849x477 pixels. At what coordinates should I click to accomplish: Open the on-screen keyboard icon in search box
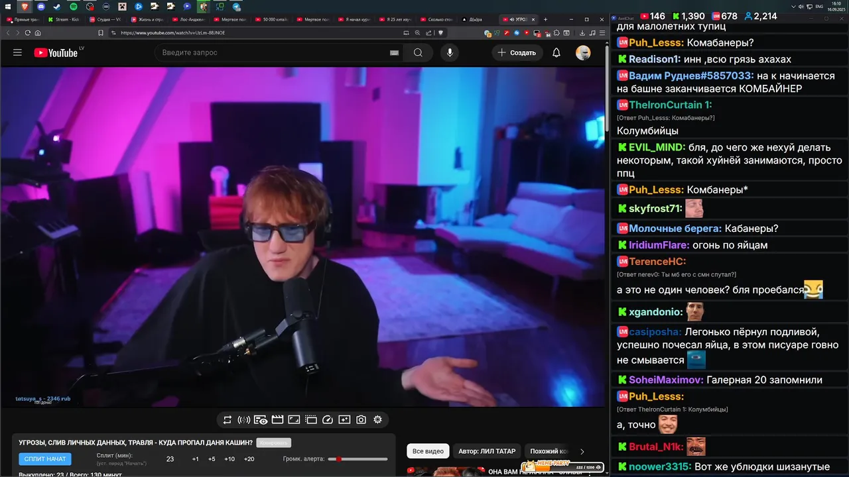[x=394, y=53]
